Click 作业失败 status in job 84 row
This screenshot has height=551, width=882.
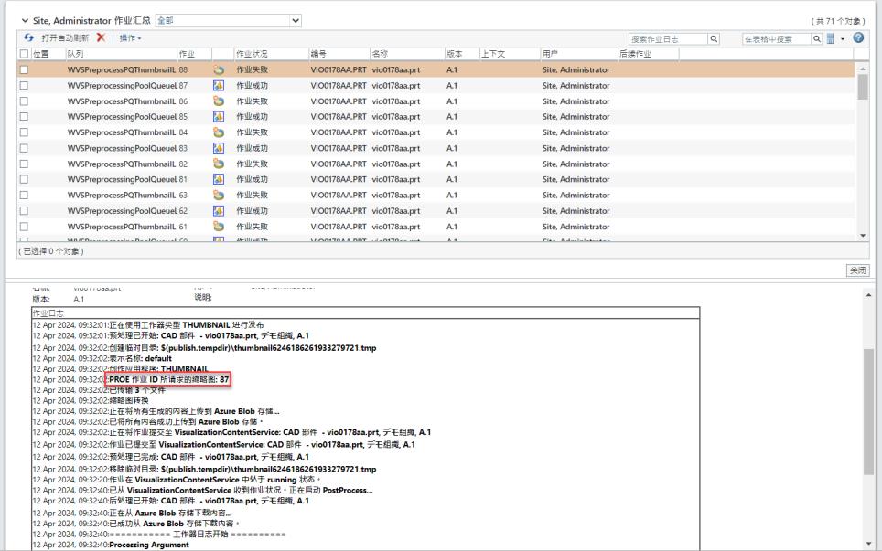[x=252, y=132]
